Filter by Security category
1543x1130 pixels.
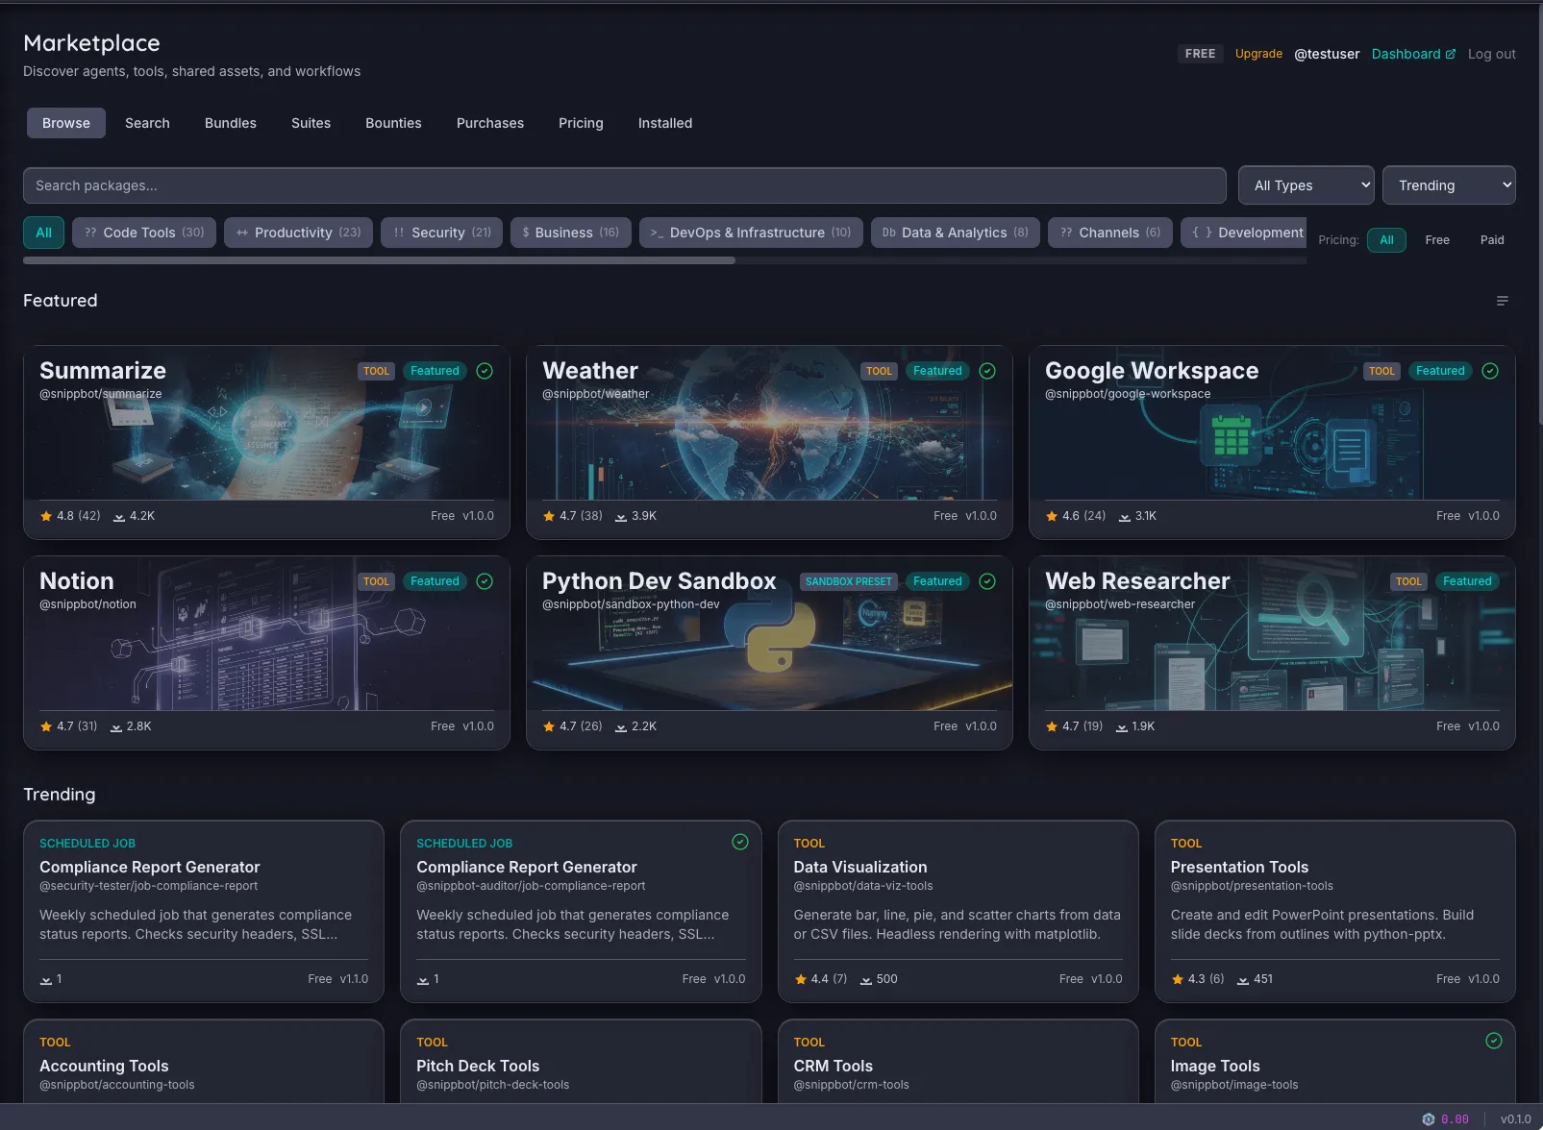441,233
